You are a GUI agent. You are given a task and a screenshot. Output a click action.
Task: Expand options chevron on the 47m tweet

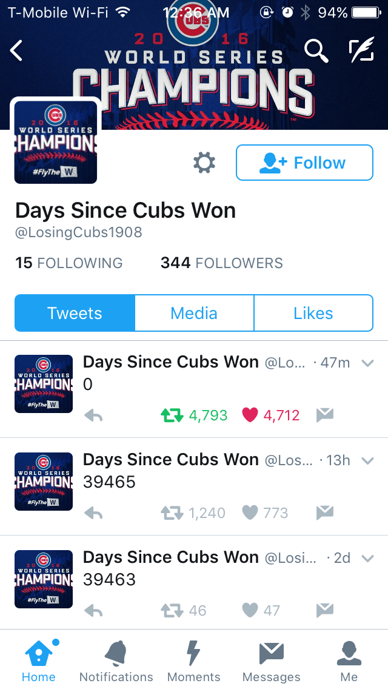tap(367, 363)
